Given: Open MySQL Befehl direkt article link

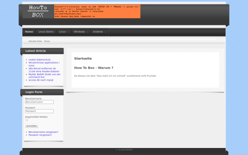Looking at the screenshot, I should [45, 76].
